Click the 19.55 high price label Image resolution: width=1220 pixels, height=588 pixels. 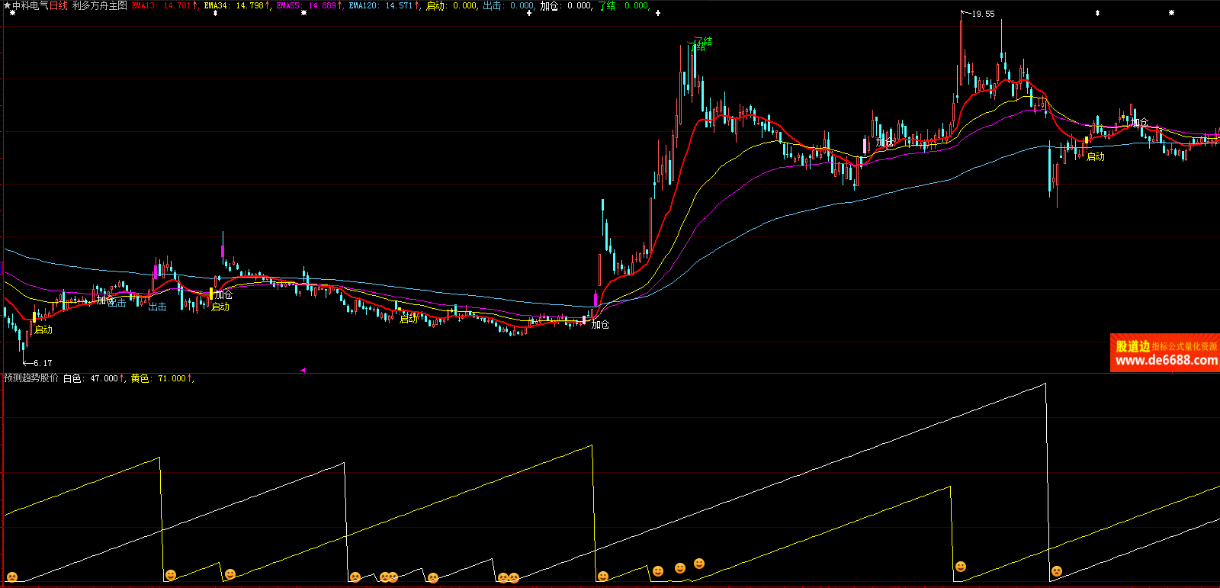tap(983, 14)
